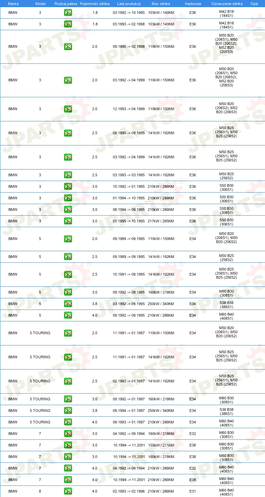Click the Opis column header

(x=254, y=4)
